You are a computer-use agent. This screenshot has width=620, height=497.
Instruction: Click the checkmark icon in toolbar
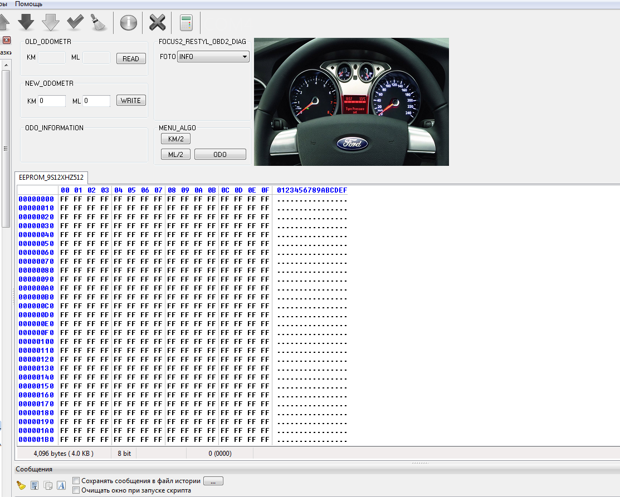point(75,22)
